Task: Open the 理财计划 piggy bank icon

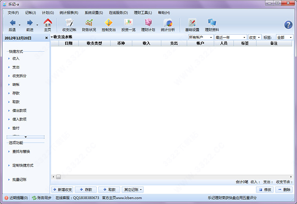Action: tap(148, 23)
